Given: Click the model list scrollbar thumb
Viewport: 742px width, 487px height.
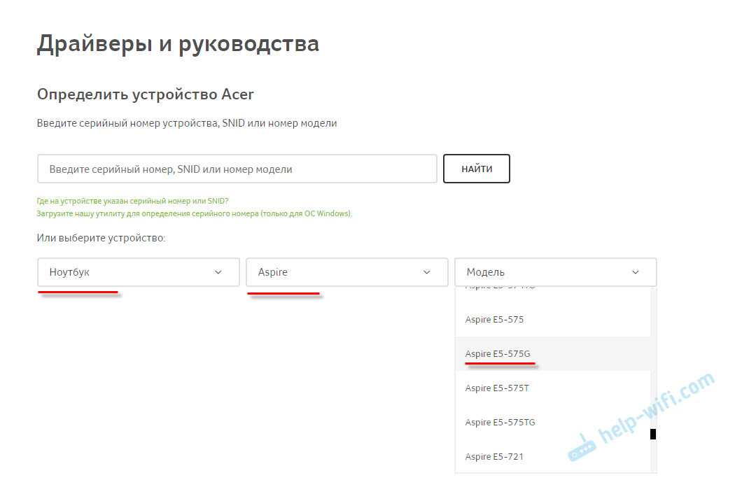Looking at the screenshot, I should click(653, 434).
